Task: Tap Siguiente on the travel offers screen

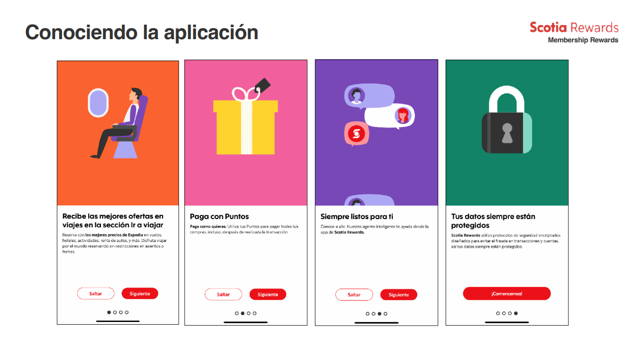Action: coord(140,294)
